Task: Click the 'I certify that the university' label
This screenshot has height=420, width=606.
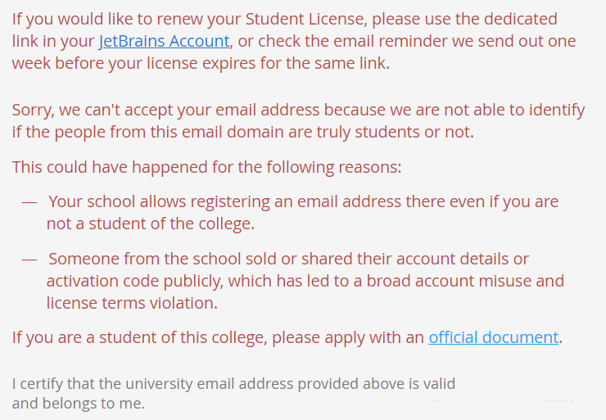Action: click(233, 383)
